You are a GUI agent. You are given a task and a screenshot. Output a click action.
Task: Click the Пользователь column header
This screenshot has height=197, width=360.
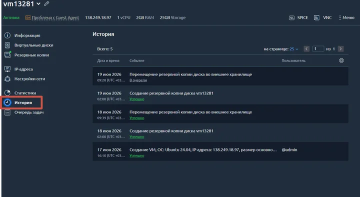293,61
